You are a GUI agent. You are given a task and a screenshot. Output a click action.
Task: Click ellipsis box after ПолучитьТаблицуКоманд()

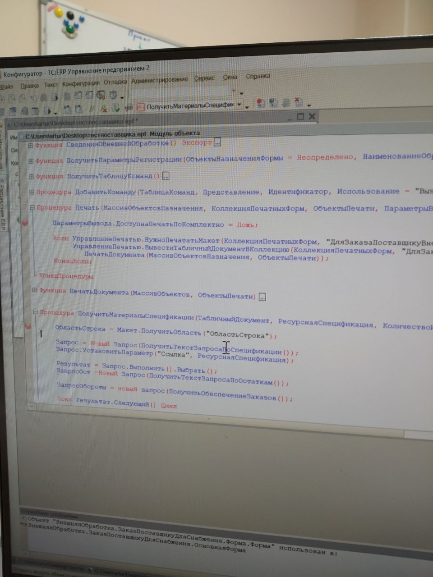[x=166, y=176]
